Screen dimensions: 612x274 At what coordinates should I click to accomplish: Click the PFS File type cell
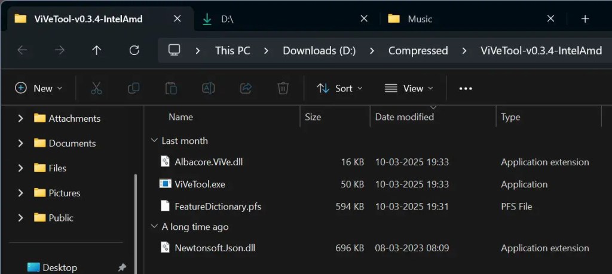click(516, 207)
